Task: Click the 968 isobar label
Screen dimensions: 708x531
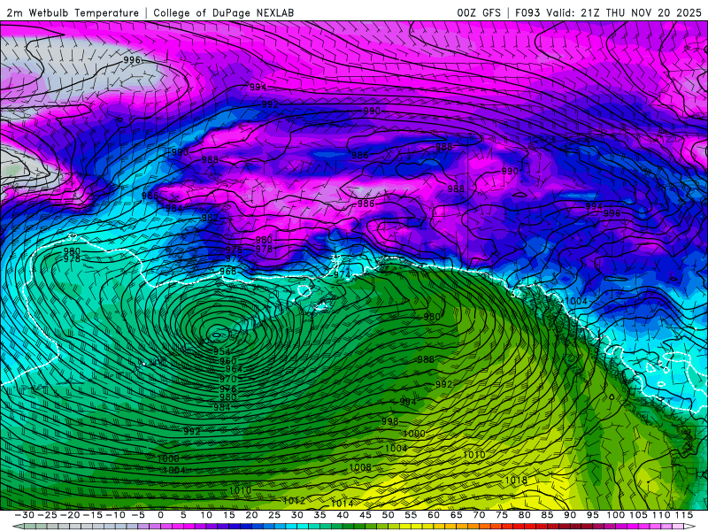Action: [x=228, y=272]
